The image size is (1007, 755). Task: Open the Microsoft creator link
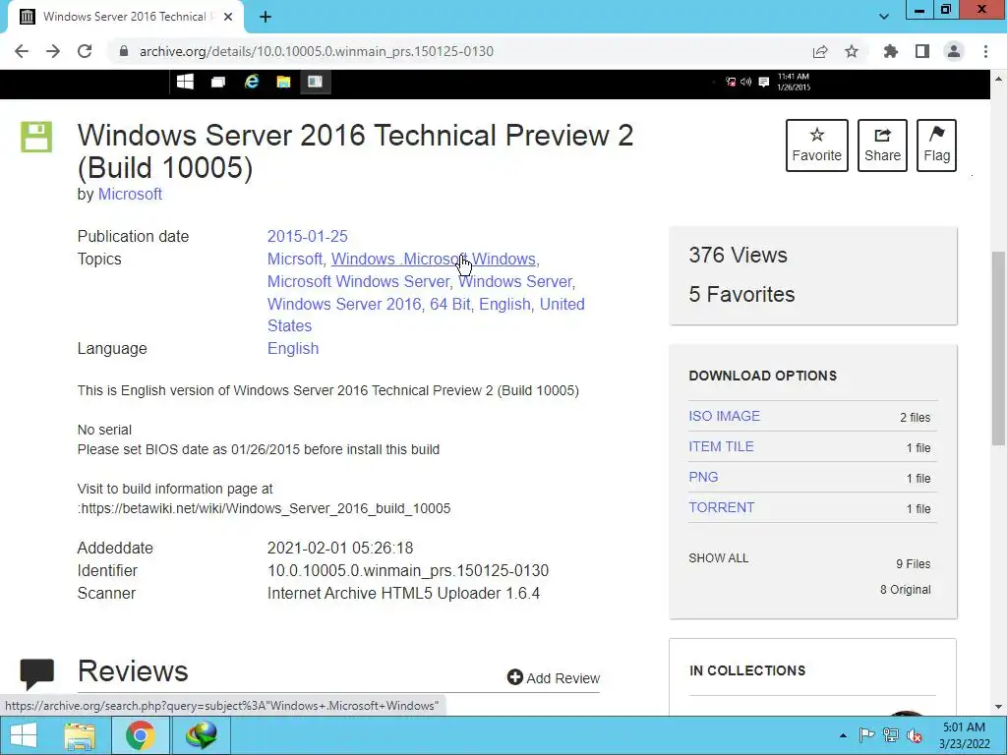(130, 194)
